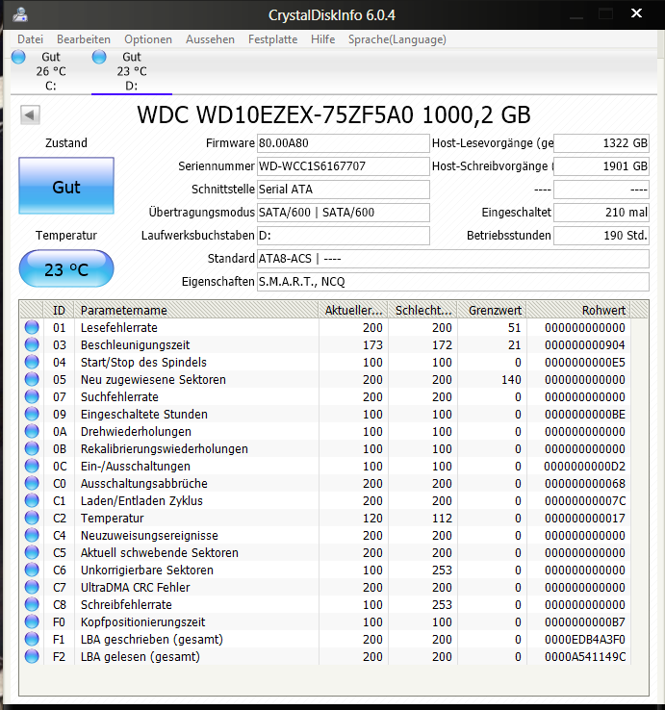The image size is (665, 710).
Task: Click the ID column header
Action: click(x=59, y=310)
